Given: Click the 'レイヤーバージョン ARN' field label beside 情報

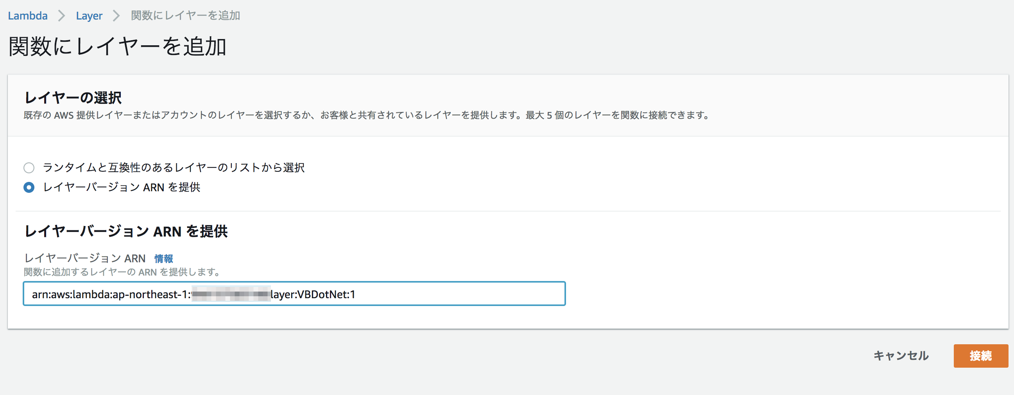Looking at the screenshot, I should 85,258.
